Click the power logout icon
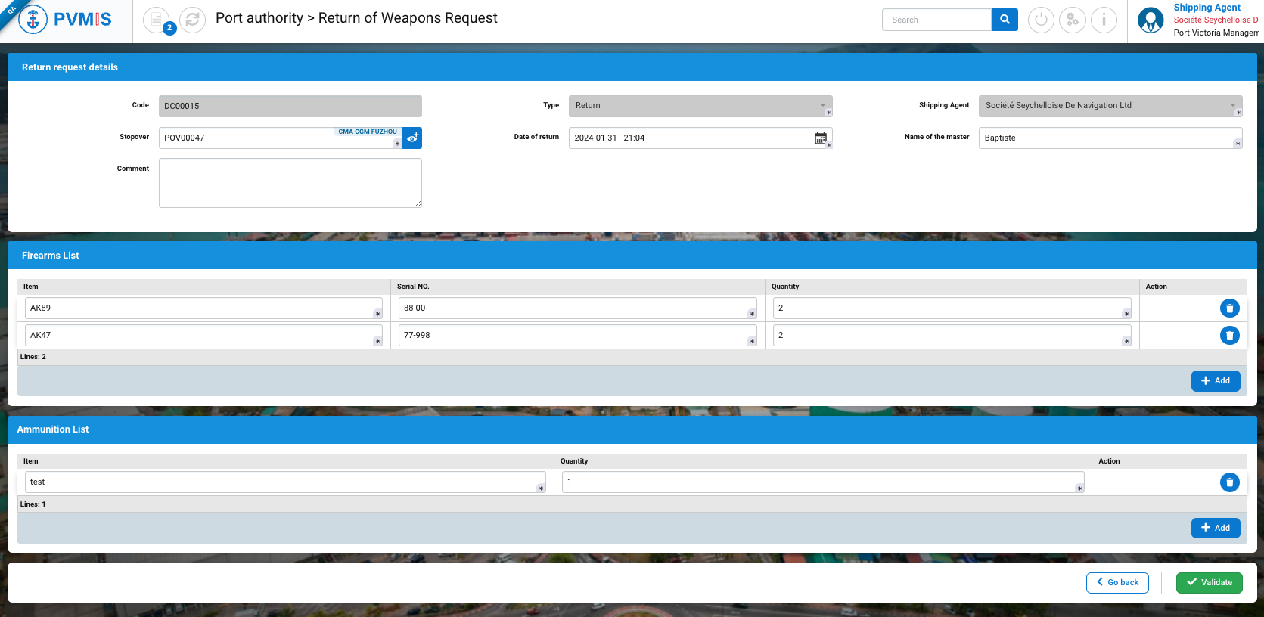Viewport: 1264px width, 617px height. (x=1041, y=20)
